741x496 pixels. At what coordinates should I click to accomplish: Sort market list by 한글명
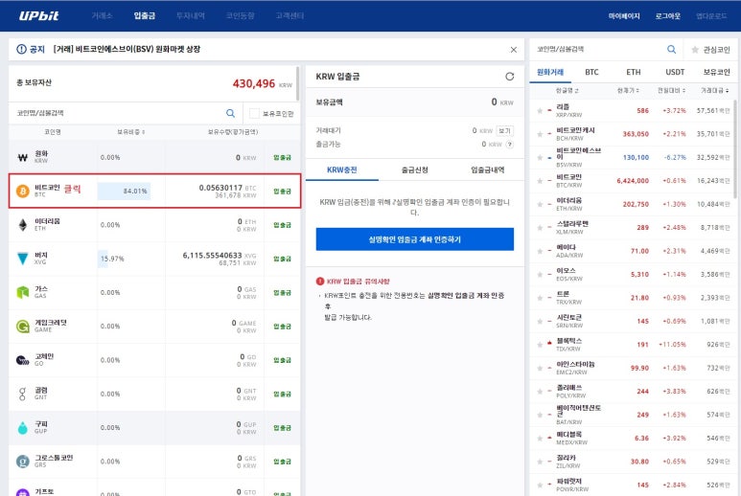(567, 90)
